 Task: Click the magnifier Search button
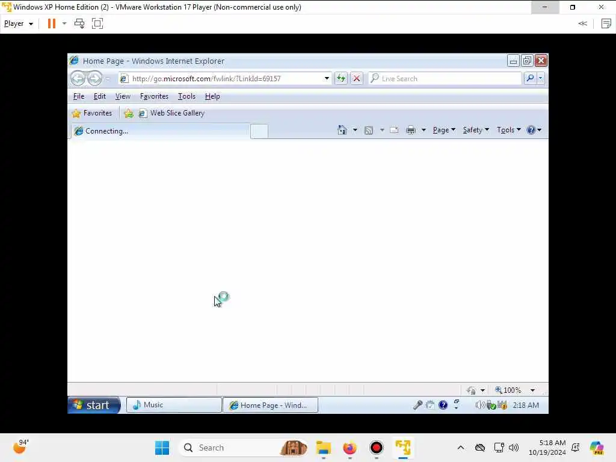click(x=530, y=78)
